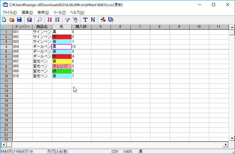Select the 商品名 column header

[42, 27]
